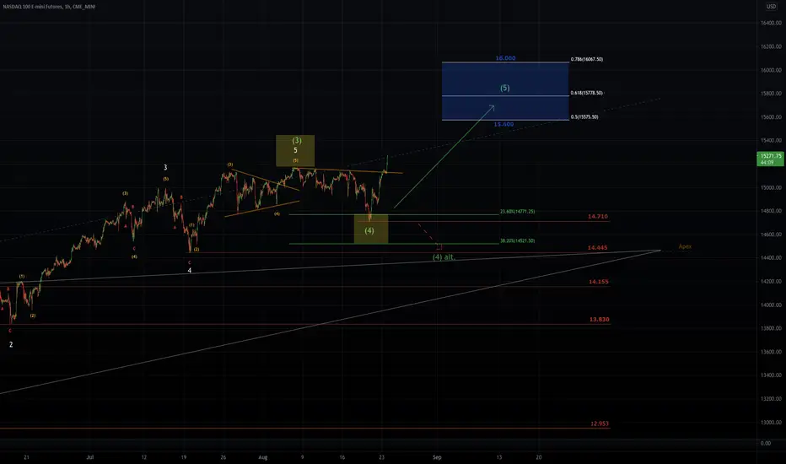Click the 13000.00 price axis label
786x464 pixels.
771,423
